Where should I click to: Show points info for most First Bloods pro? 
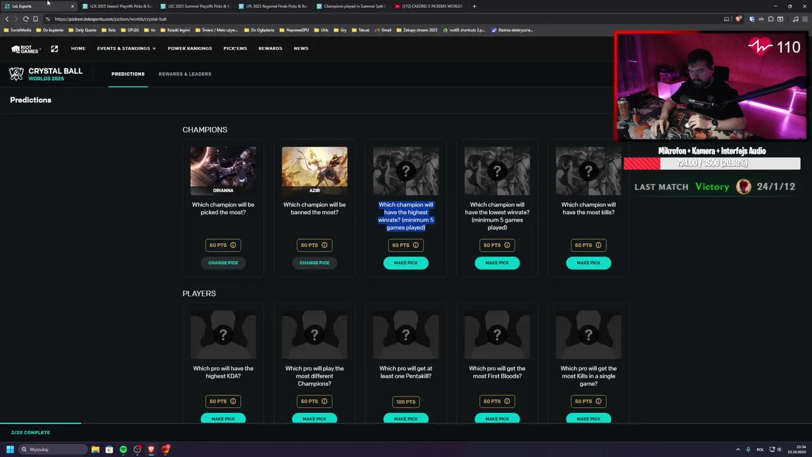(x=507, y=401)
